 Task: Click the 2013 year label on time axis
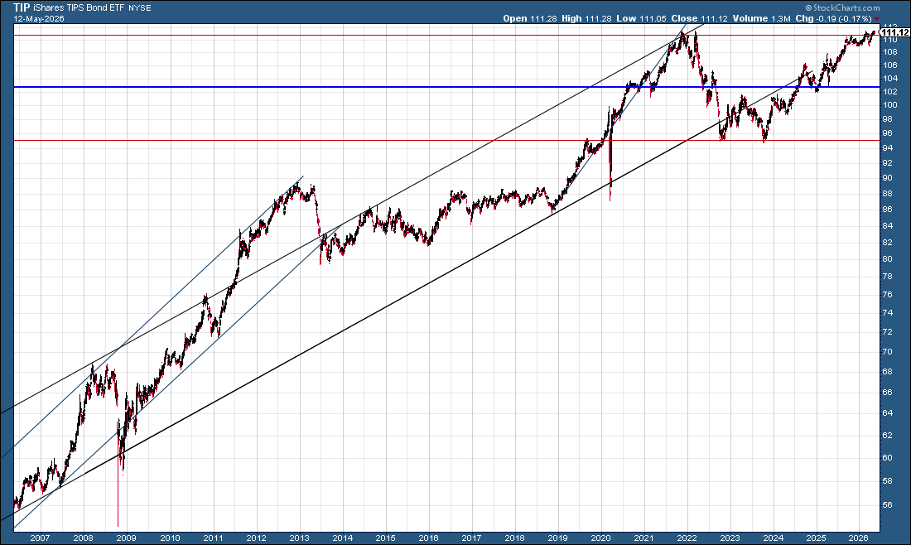299,538
